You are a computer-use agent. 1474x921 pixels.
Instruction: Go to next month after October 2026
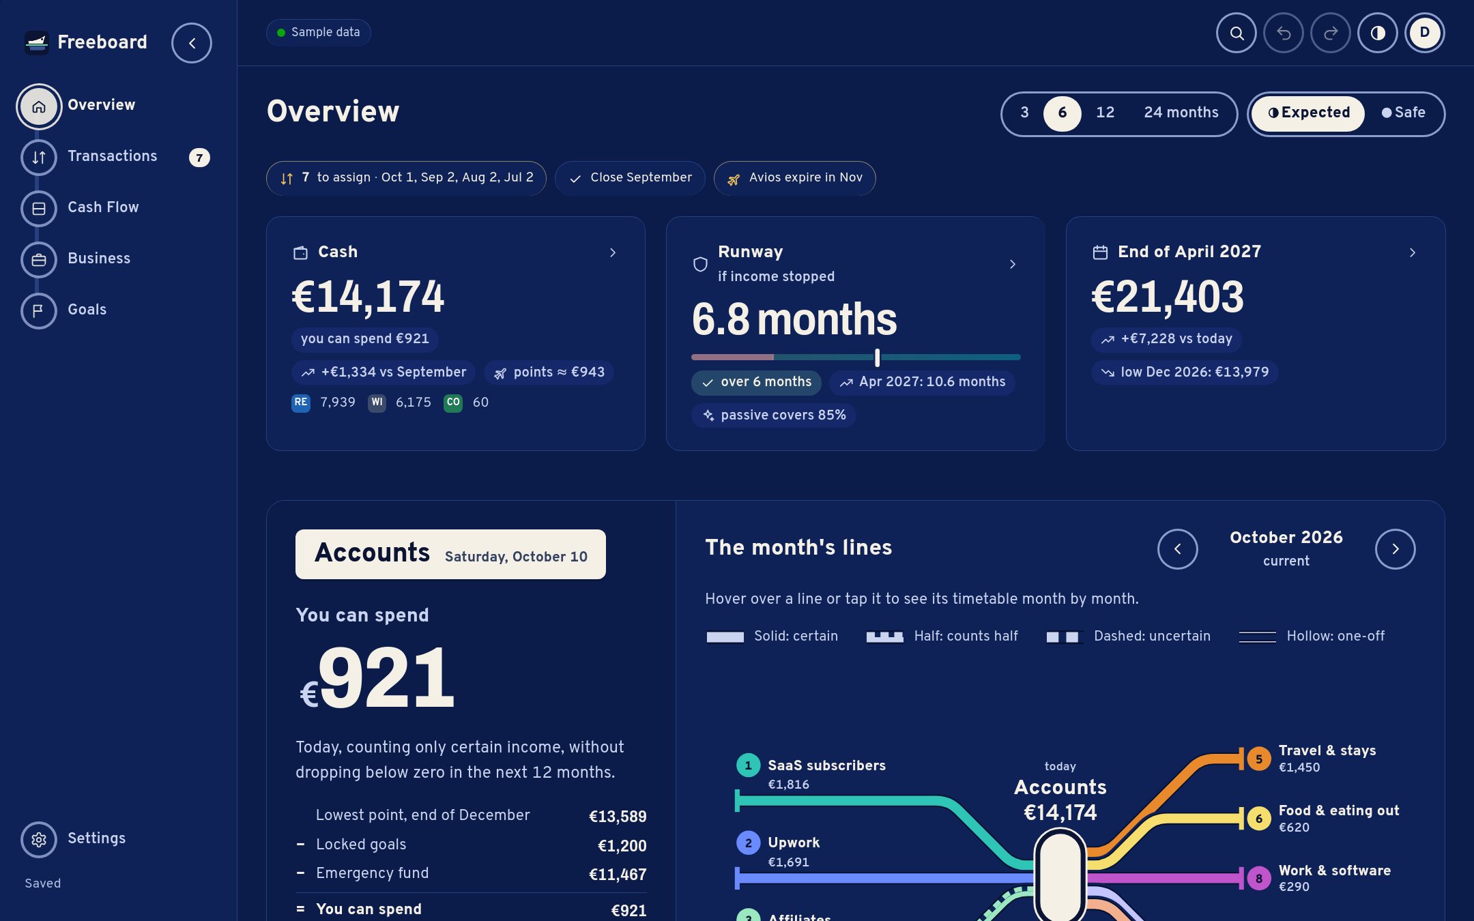(x=1396, y=549)
